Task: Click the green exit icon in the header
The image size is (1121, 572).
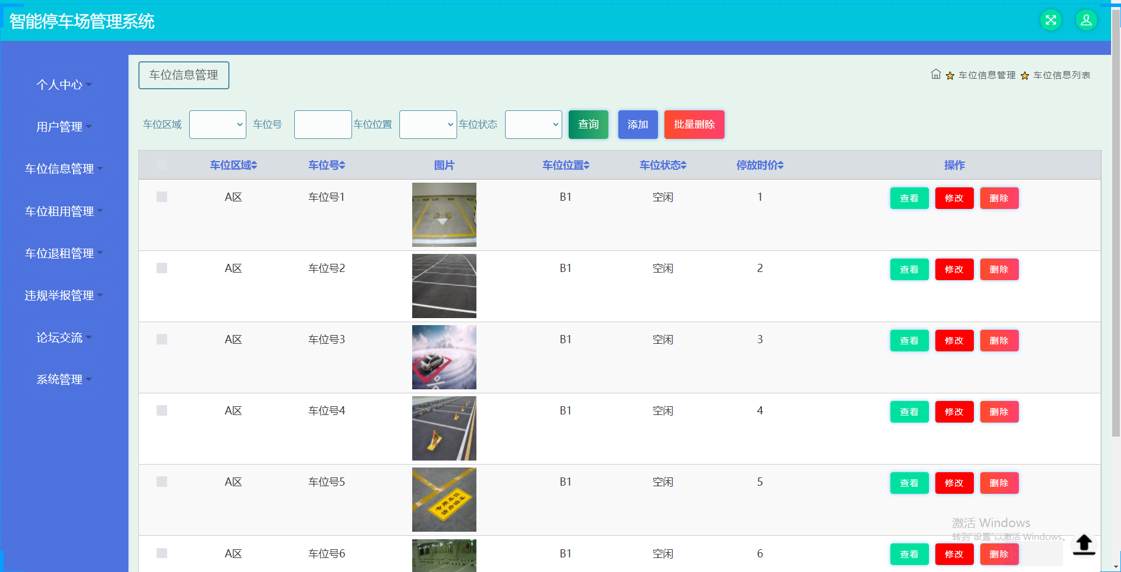Action: coord(1051,19)
